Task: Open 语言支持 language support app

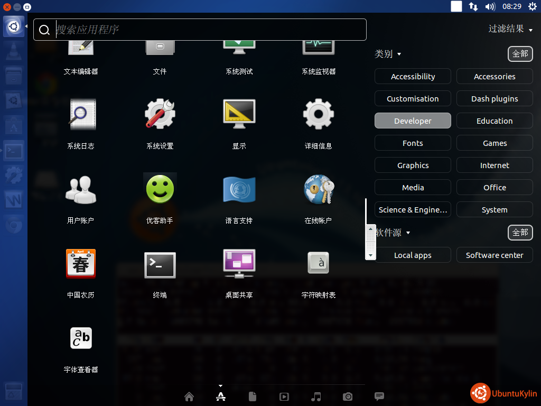Action: tap(239, 190)
